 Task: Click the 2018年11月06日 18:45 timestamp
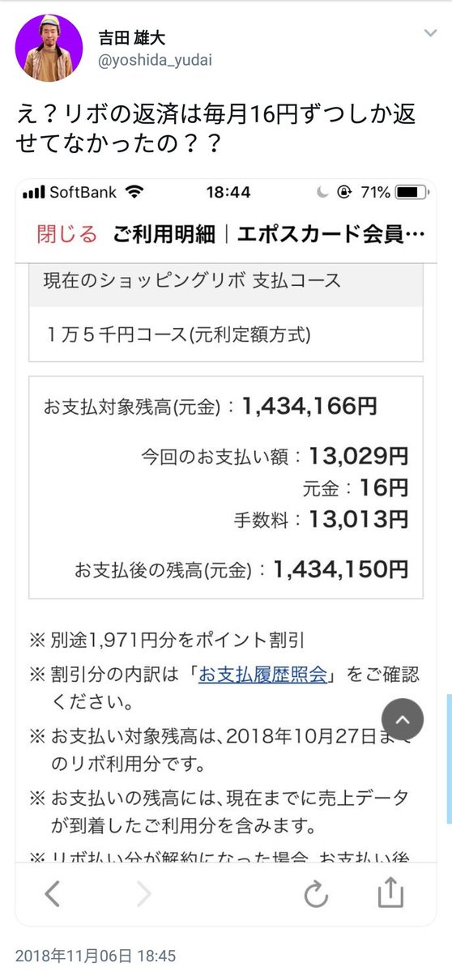(x=96, y=954)
